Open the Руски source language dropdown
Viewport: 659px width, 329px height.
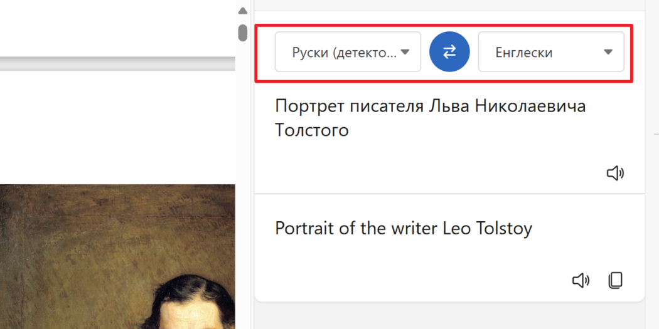point(348,51)
